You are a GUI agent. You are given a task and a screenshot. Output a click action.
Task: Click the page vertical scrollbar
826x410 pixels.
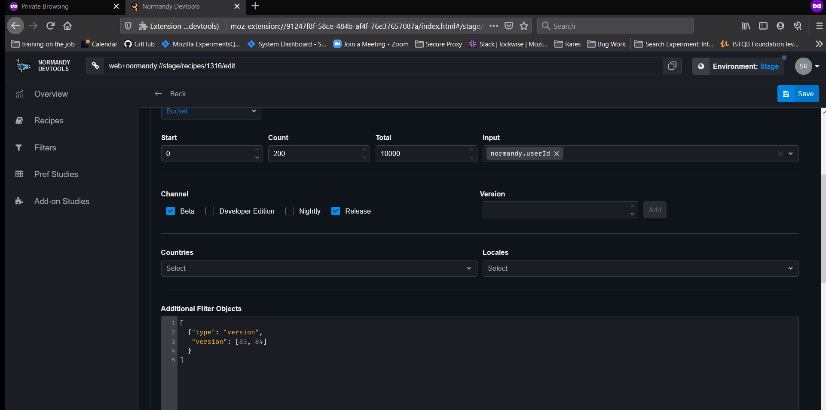coord(823,228)
